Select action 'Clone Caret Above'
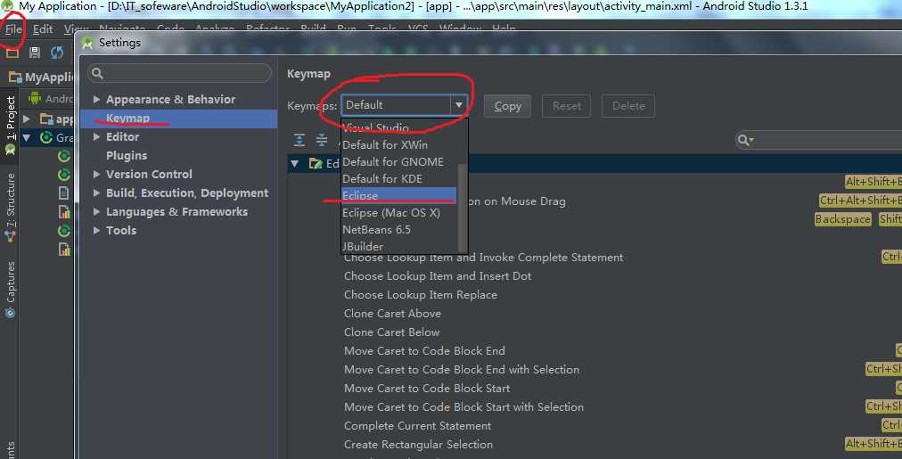 click(392, 314)
